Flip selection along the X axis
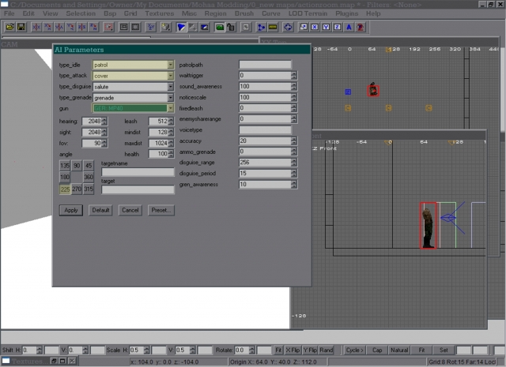506x367 pixels. [x=36, y=27]
